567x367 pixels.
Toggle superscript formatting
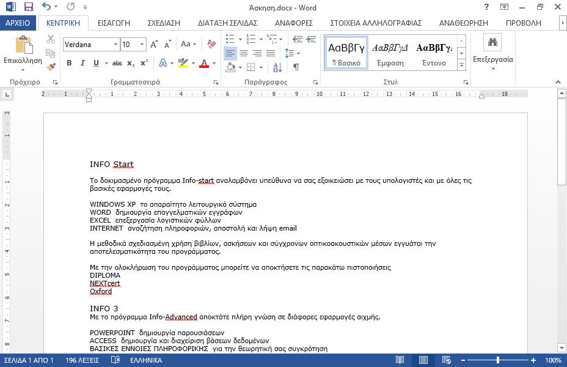tap(144, 63)
